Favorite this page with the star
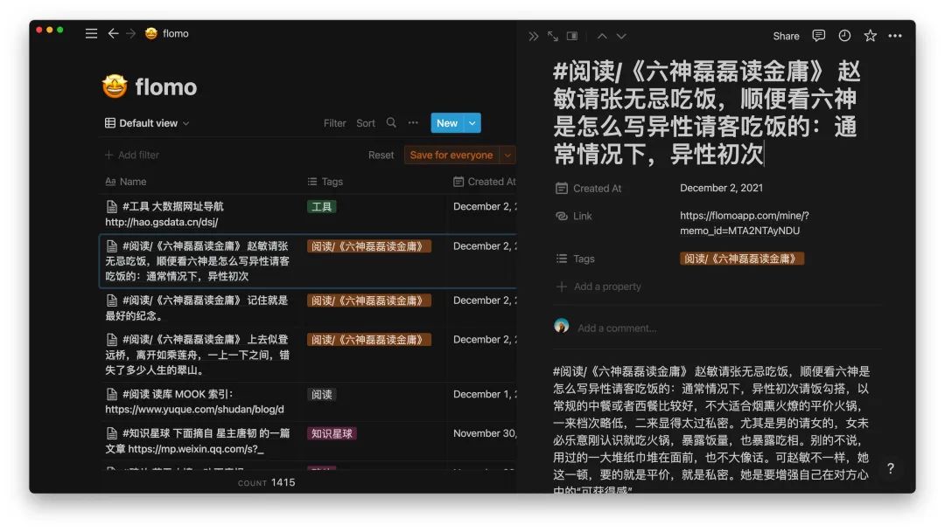The width and height of the screenshot is (945, 532). [870, 36]
